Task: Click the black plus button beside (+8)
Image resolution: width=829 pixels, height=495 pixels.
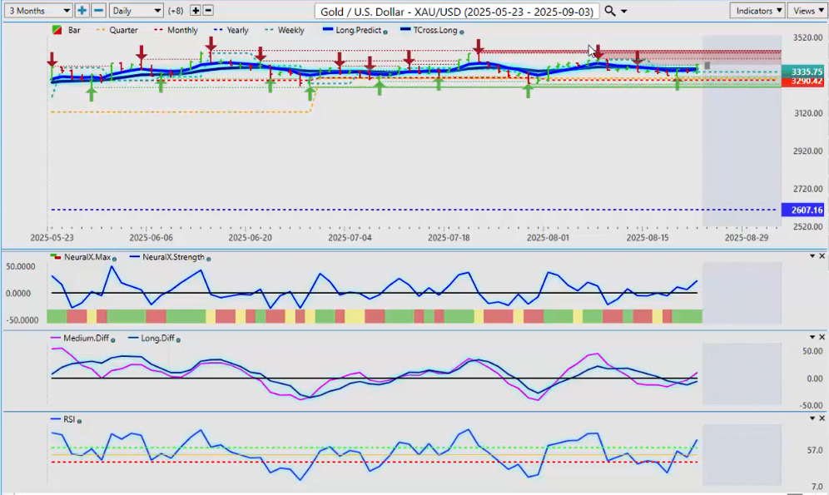Action: click(196, 11)
